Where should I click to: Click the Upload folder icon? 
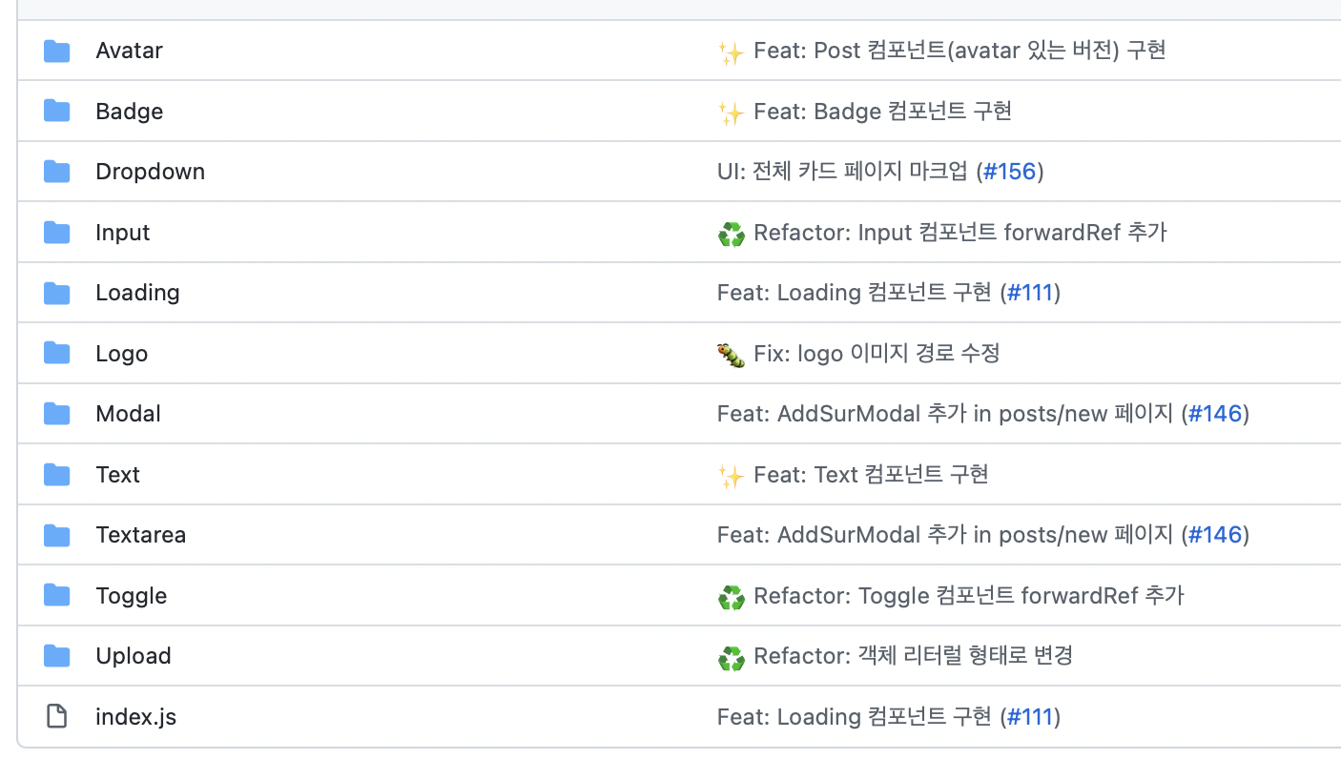click(57, 656)
